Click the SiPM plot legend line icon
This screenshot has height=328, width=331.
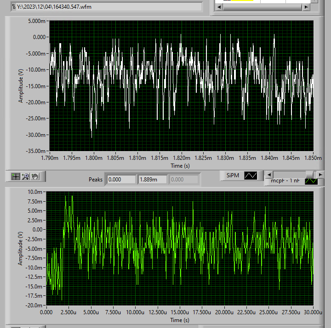pyautogui.click(x=251, y=175)
